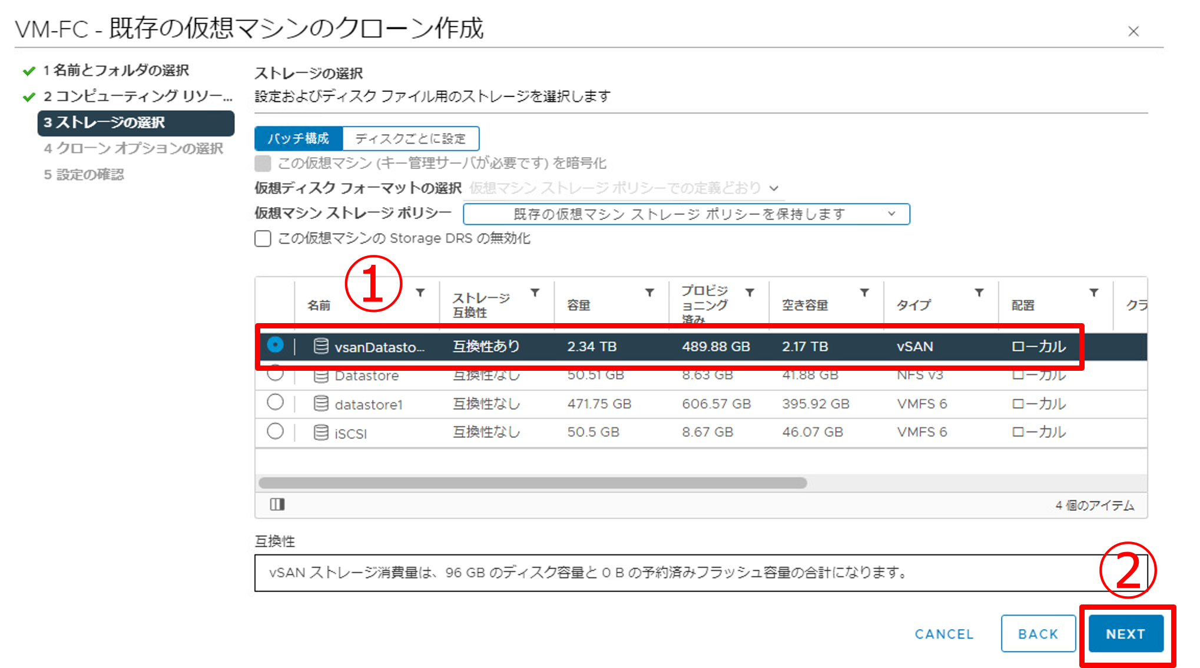Click filter icon in ストレージ互換性 column header
Screen dimensions: 1200x668
535,293
